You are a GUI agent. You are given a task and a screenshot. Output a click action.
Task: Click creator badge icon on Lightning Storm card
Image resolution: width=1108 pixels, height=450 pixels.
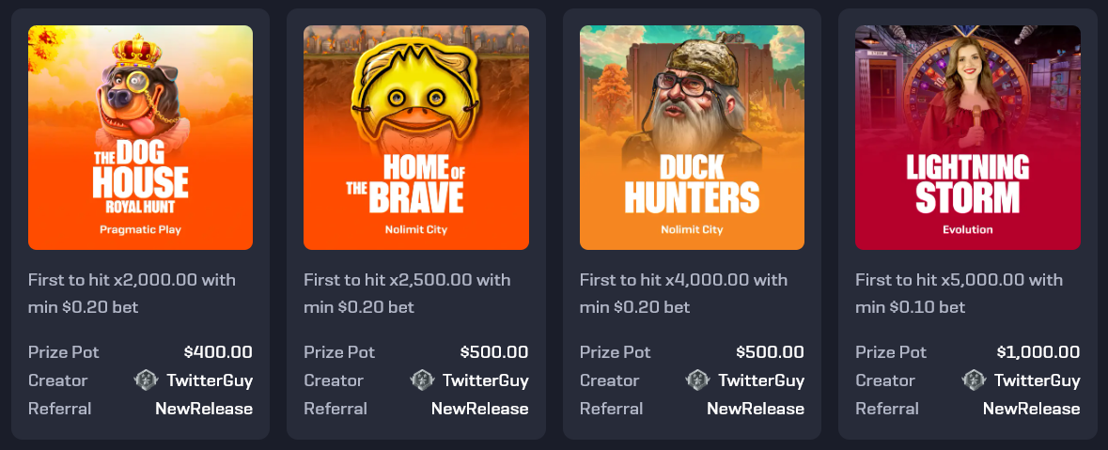point(974,380)
